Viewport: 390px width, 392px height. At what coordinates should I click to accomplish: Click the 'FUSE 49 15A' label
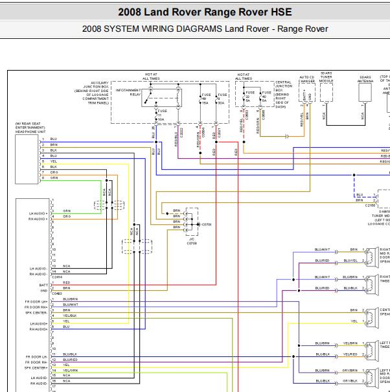(206, 98)
